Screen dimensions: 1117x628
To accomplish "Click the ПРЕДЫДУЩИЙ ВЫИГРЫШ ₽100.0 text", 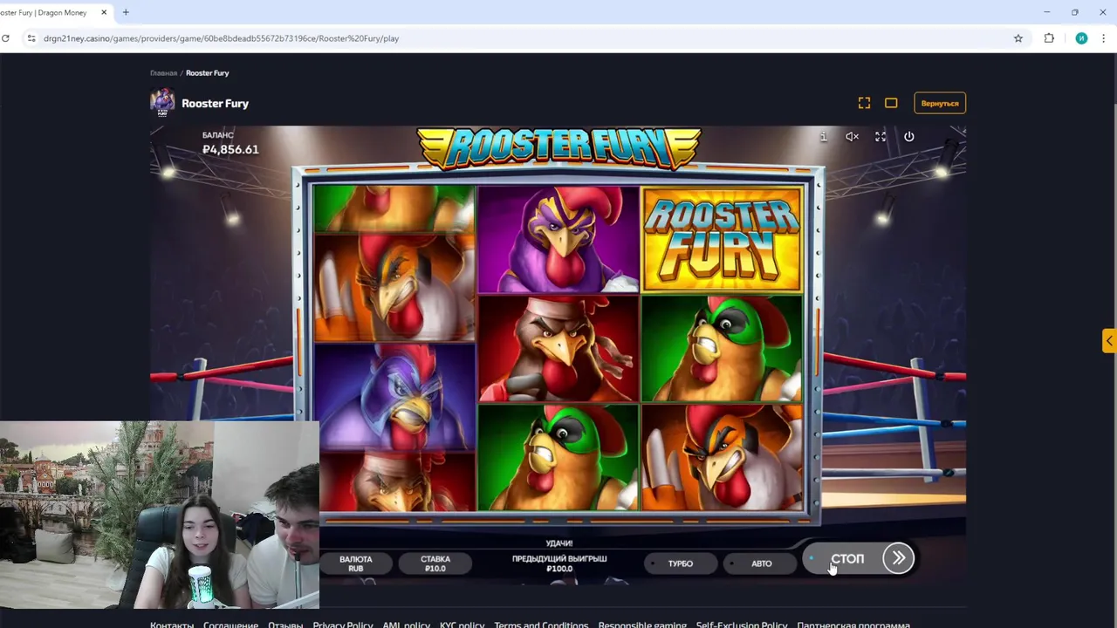I will pos(559,563).
